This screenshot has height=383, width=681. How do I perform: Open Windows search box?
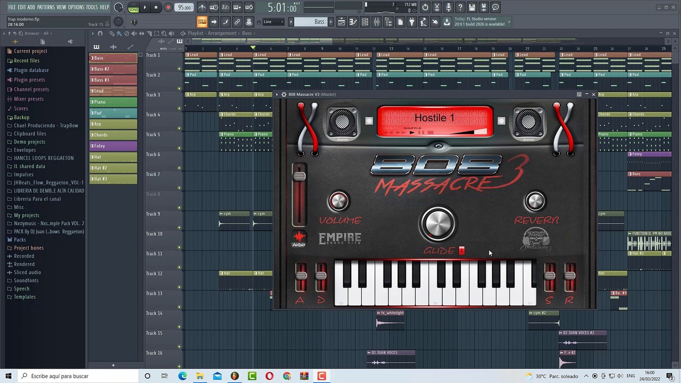tap(78, 376)
